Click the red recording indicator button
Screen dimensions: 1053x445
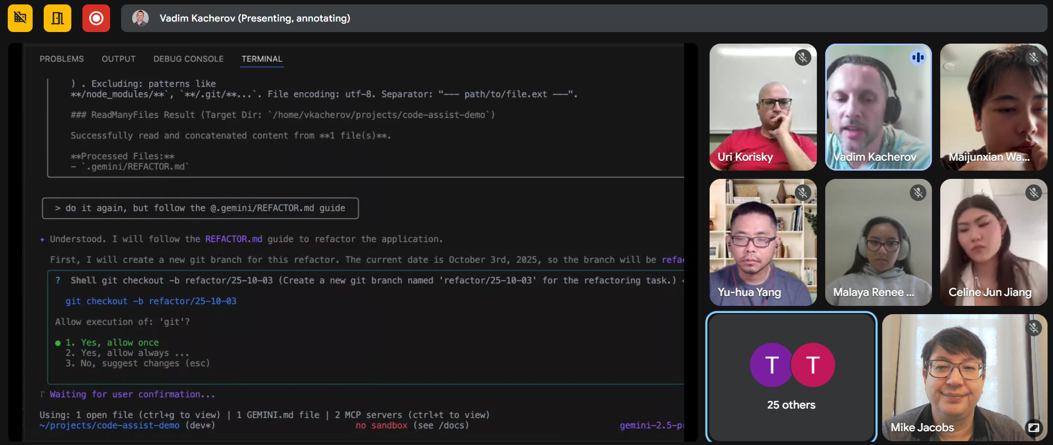[96, 18]
